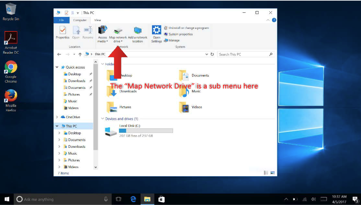Viewport: 361px width, 205px height.
Task: Launch Google Chrome from the desktop
Action: pos(11,72)
